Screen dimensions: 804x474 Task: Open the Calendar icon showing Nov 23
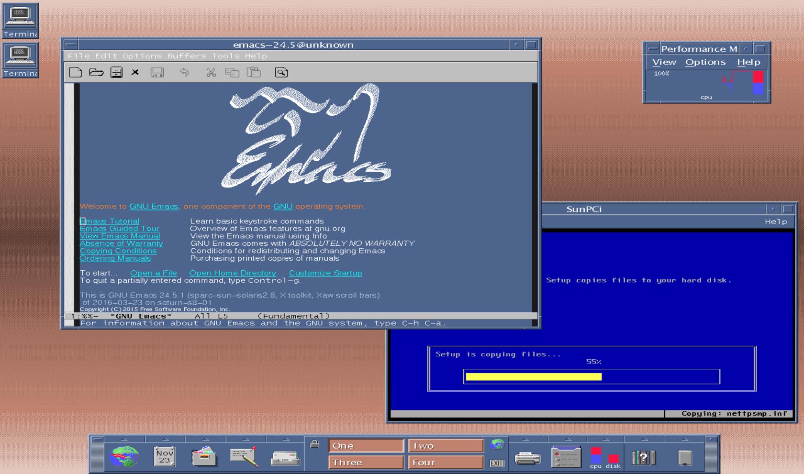tap(164, 456)
